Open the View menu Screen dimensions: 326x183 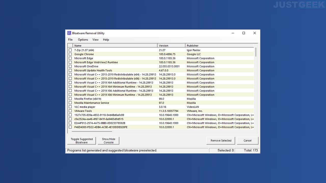[96, 40]
